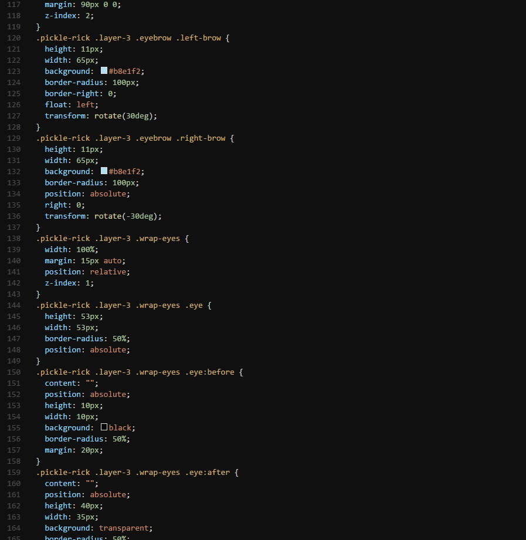Click closing brace on line 128
Viewport: 526px width, 540px height.
click(x=38, y=127)
